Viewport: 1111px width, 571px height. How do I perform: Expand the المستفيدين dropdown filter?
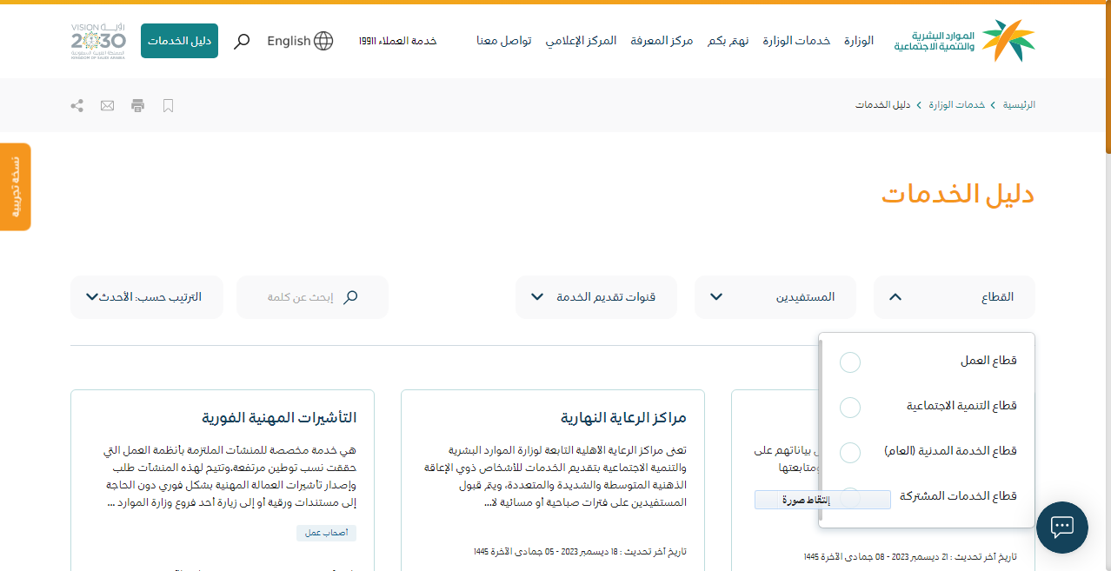(x=775, y=297)
